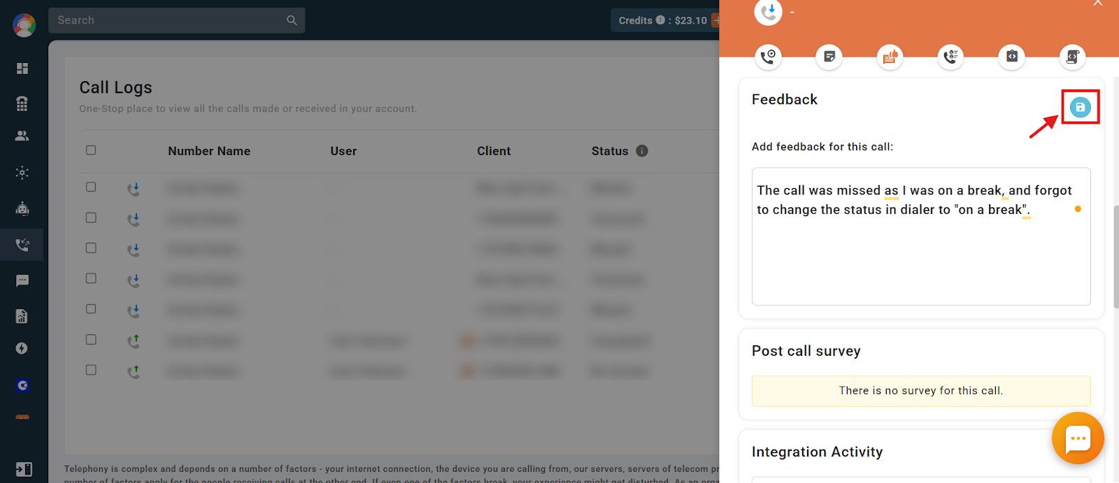The height and width of the screenshot is (483, 1119).
Task: Open the messages chat bubble icon in the sidebar
Action: pyautogui.click(x=22, y=280)
